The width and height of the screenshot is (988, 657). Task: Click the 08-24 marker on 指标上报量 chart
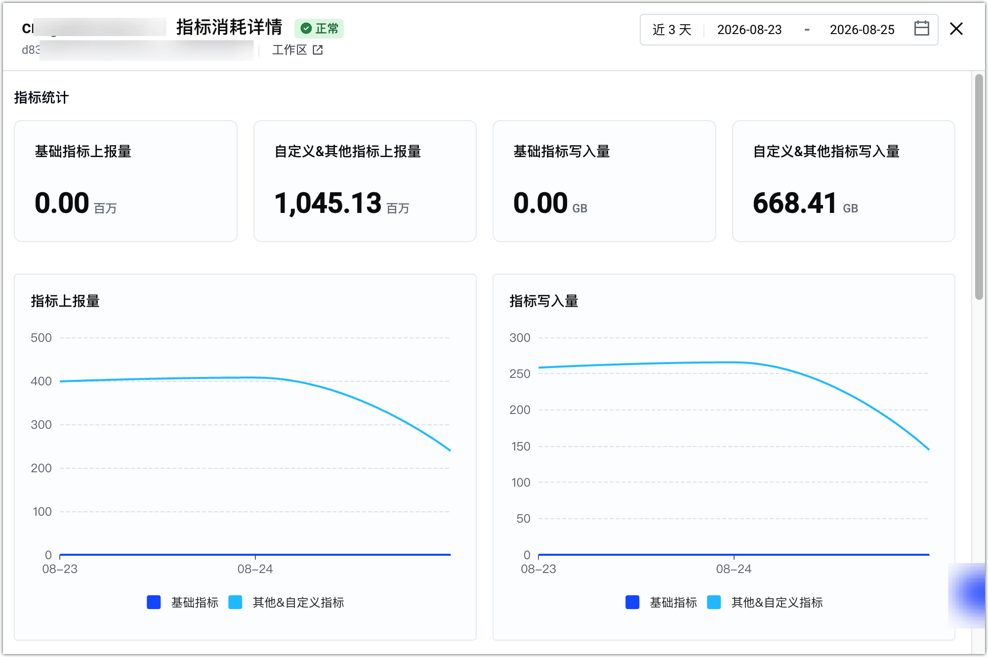click(x=255, y=569)
